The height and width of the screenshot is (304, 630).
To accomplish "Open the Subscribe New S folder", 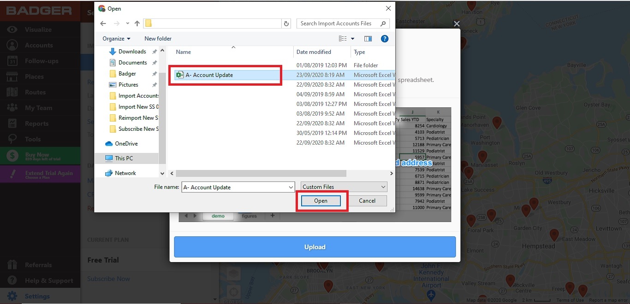I will [x=134, y=129].
